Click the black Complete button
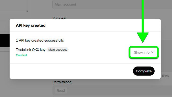 pyautogui.click(x=144, y=71)
